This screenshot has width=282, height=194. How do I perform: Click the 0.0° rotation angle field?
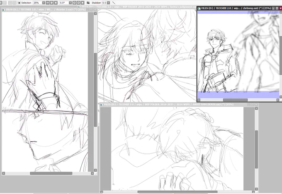[64, 3]
